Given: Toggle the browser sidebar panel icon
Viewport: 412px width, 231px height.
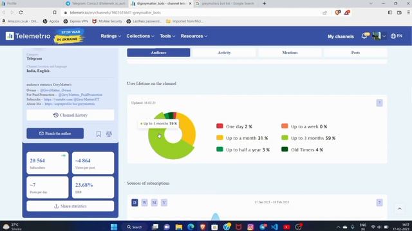Looking at the screenshot, I should 390,12.
